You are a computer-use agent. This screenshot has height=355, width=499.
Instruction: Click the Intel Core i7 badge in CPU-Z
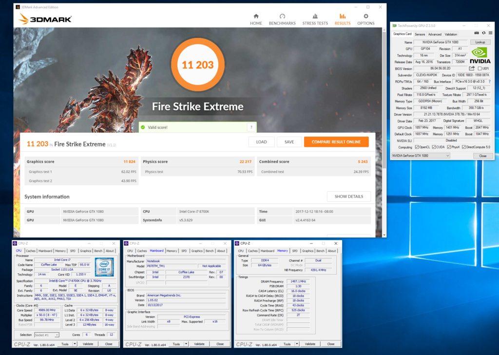tap(104, 267)
